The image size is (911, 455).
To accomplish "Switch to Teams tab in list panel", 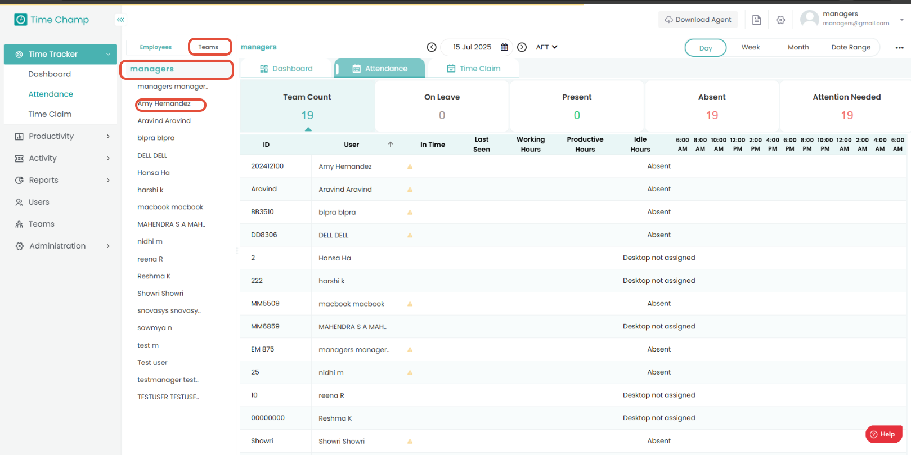I will point(209,47).
